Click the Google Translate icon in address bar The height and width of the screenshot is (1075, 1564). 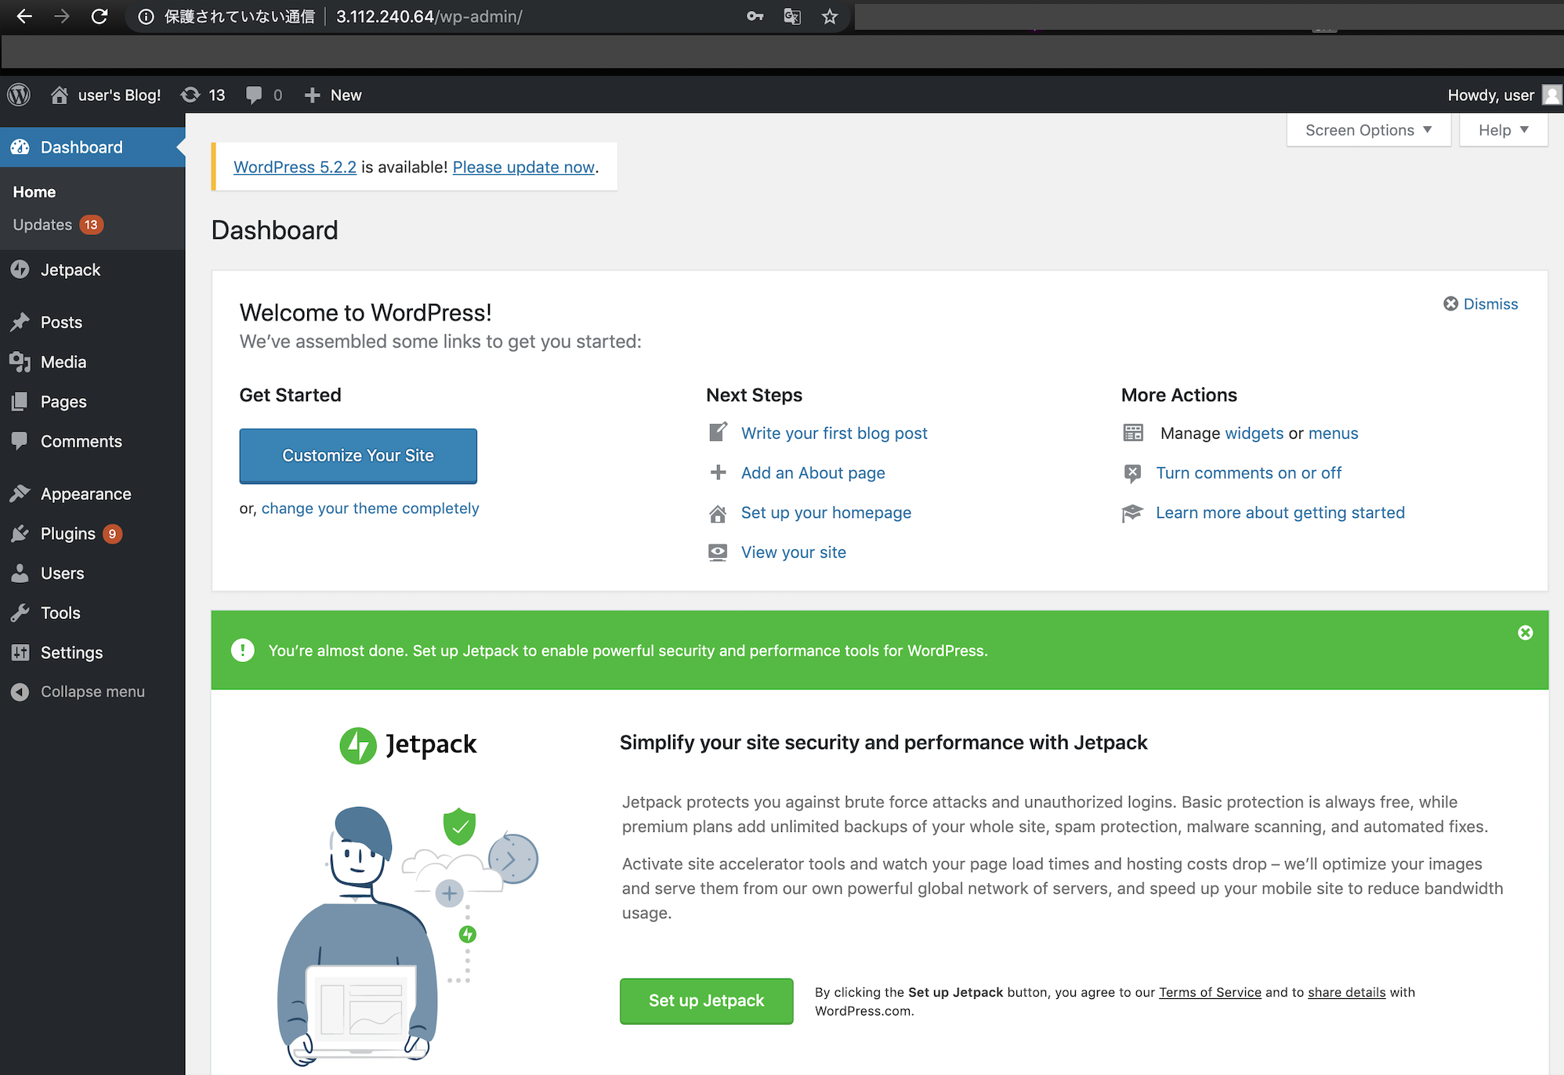(x=792, y=16)
